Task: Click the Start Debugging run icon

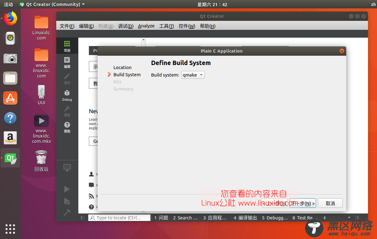Action: [67, 201]
